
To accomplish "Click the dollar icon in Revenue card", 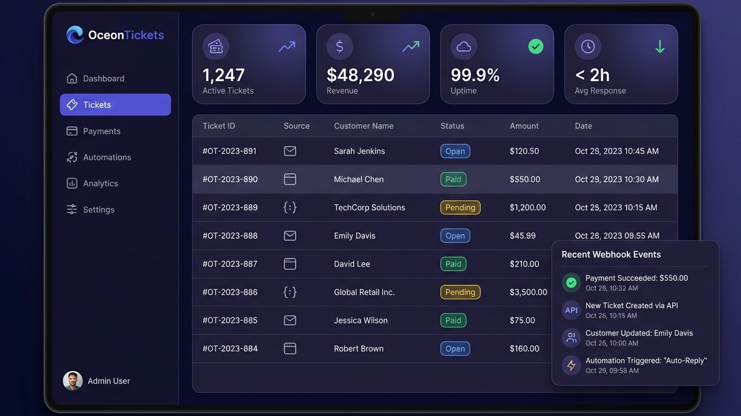I will pyautogui.click(x=339, y=46).
